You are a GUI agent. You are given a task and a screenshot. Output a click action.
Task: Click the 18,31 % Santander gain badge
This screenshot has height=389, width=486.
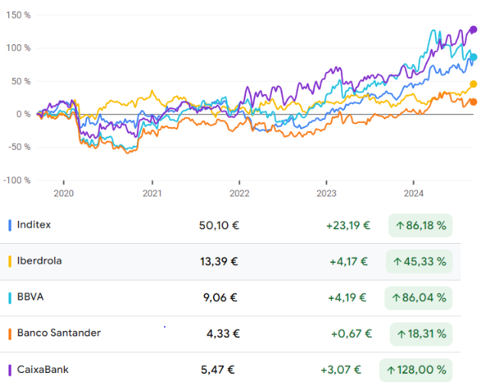click(420, 333)
